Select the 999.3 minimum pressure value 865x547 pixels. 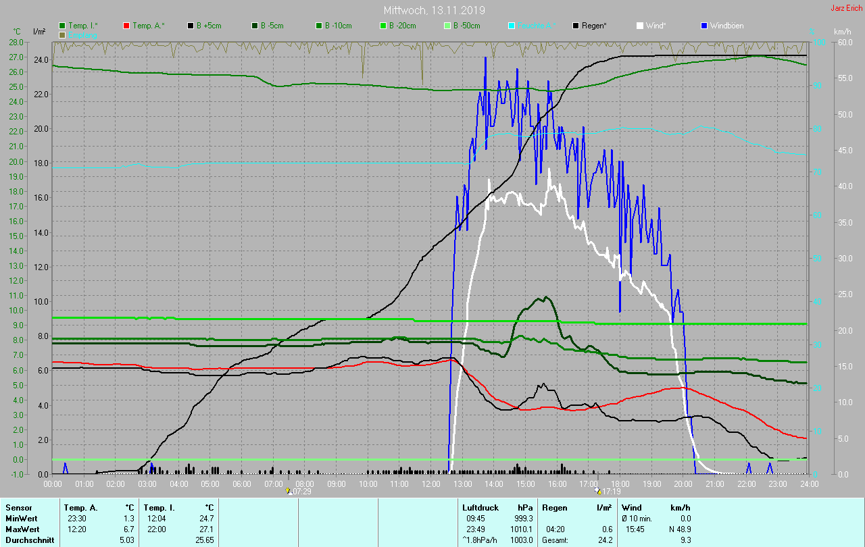[x=523, y=518]
